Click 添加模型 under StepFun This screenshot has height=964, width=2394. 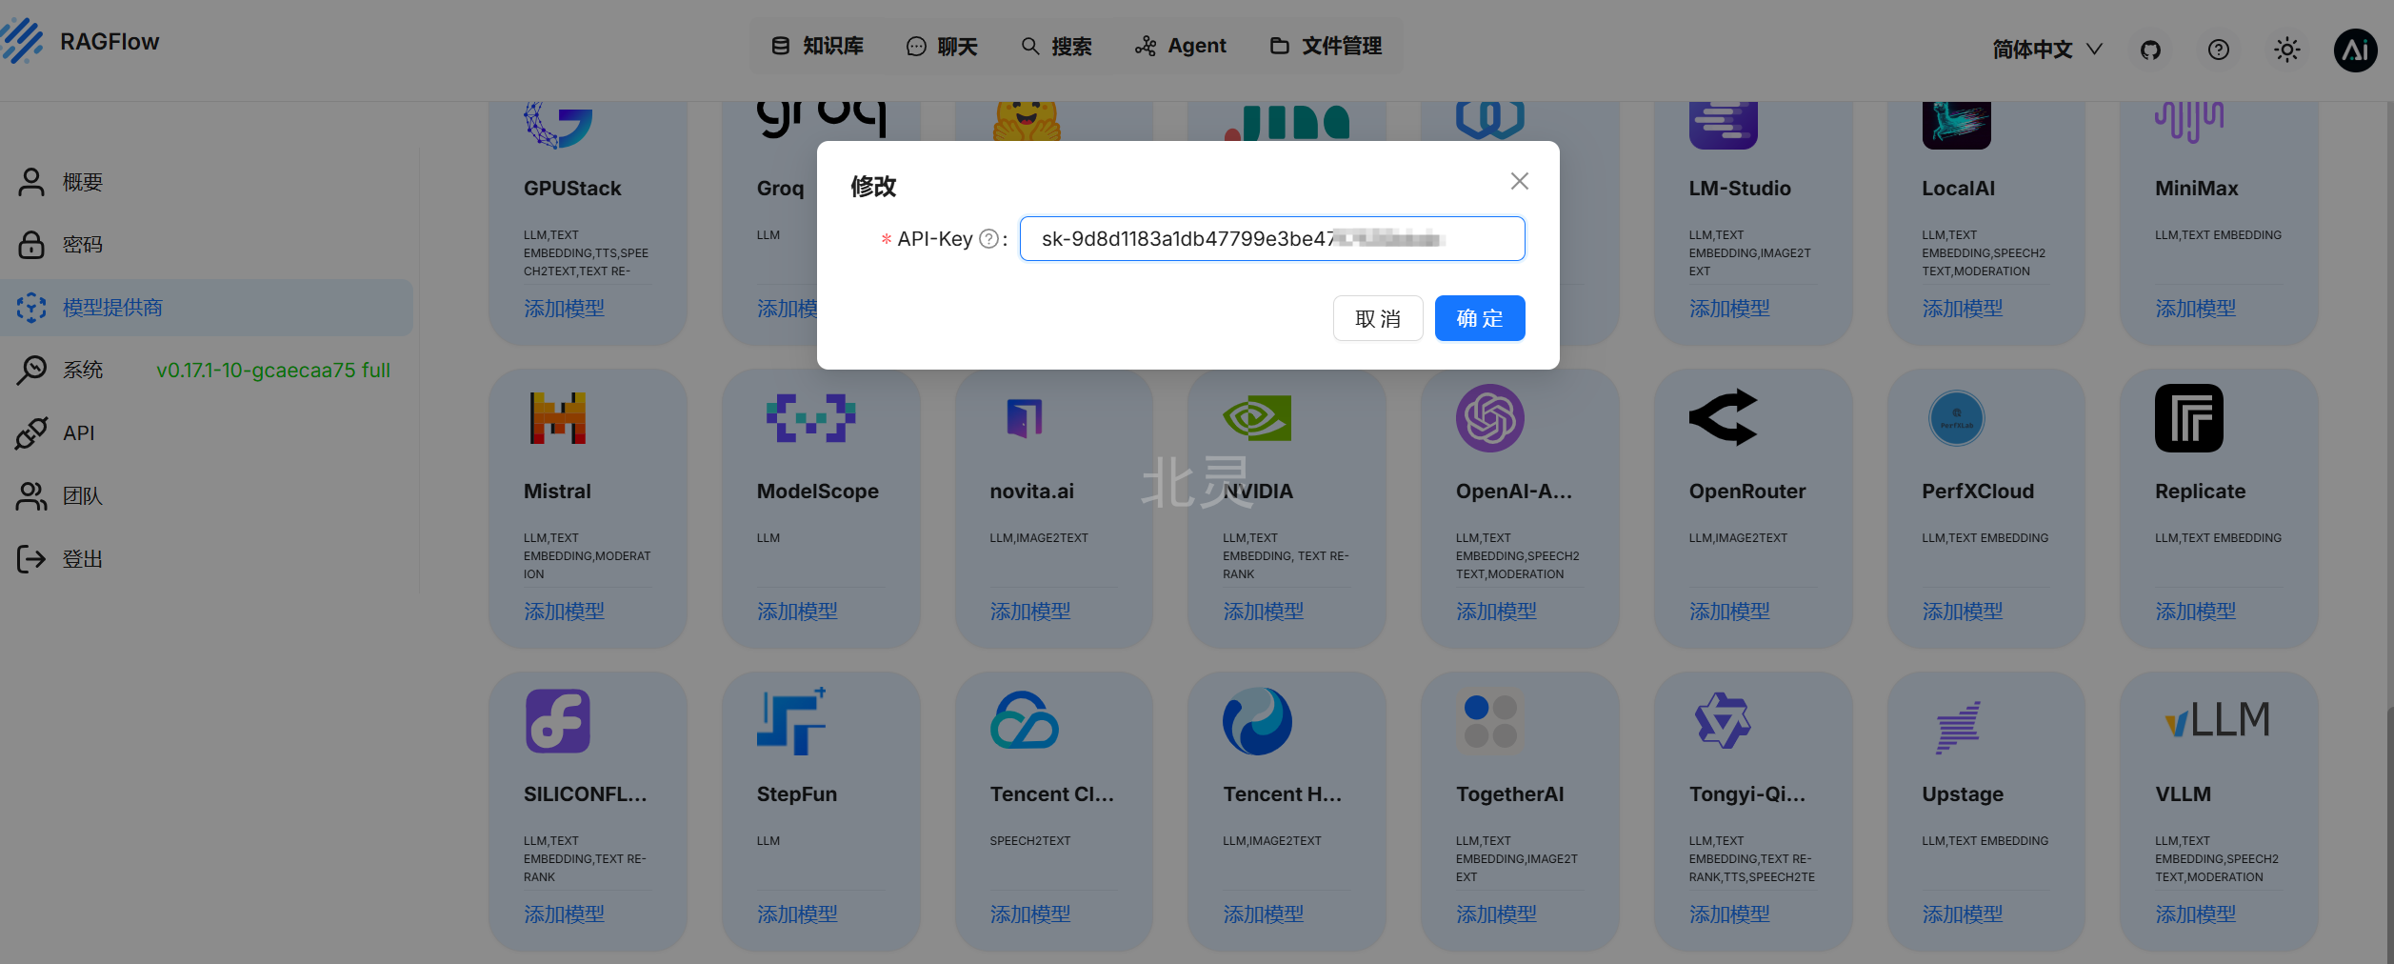pos(797,914)
